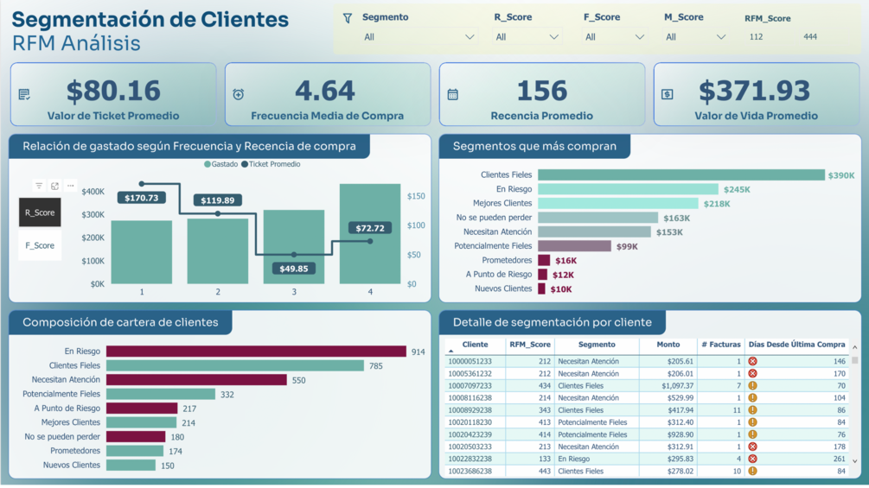This screenshot has height=488, width=869.
Task: Select the Clientes Fieles 785 composition bar
Action: pyautogui.click(x=235, y=365)
